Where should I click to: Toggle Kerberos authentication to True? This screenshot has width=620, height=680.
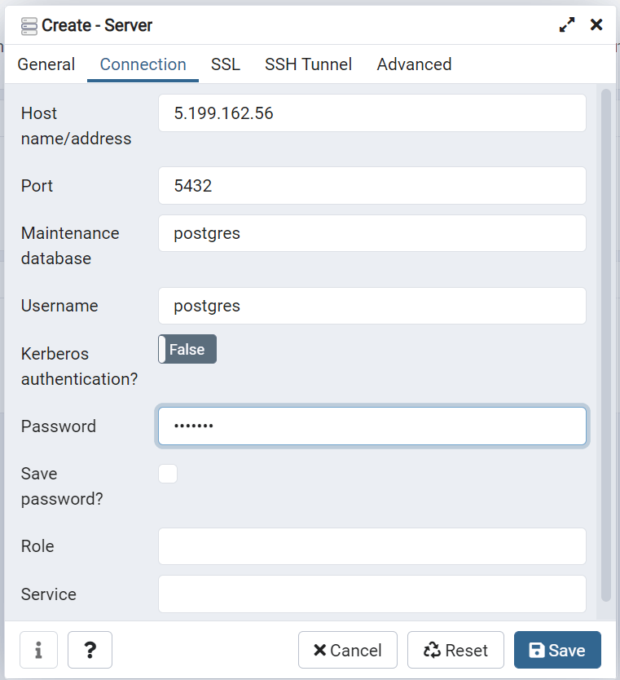pos(187,349)
